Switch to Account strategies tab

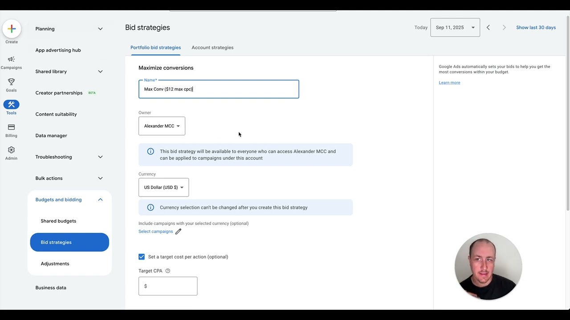212,48
